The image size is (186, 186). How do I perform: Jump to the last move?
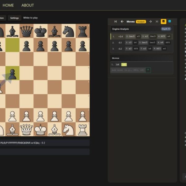tap(157, 22)
